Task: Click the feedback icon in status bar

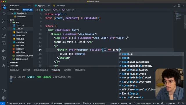Action: pos(178,103)
